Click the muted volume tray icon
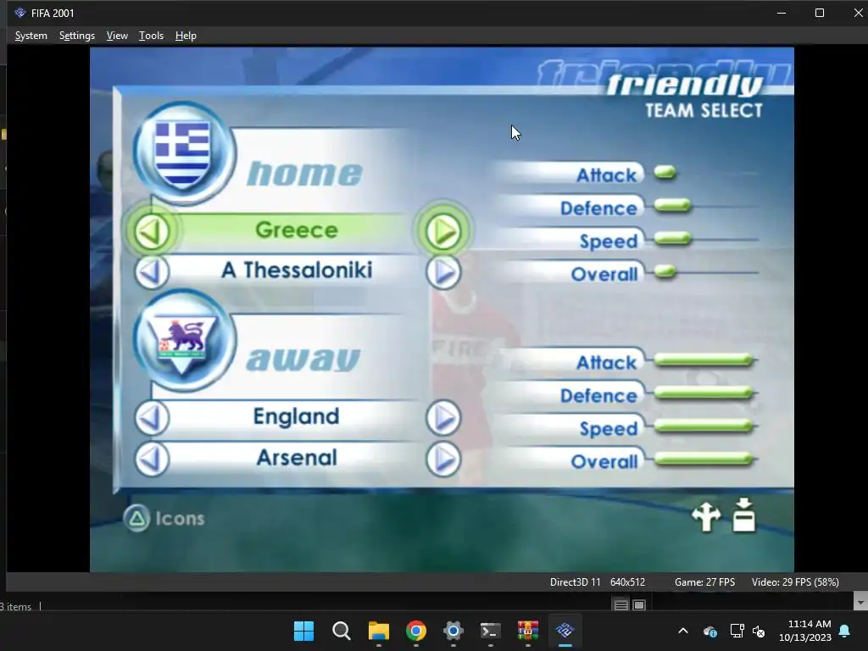 coord(759,631)
